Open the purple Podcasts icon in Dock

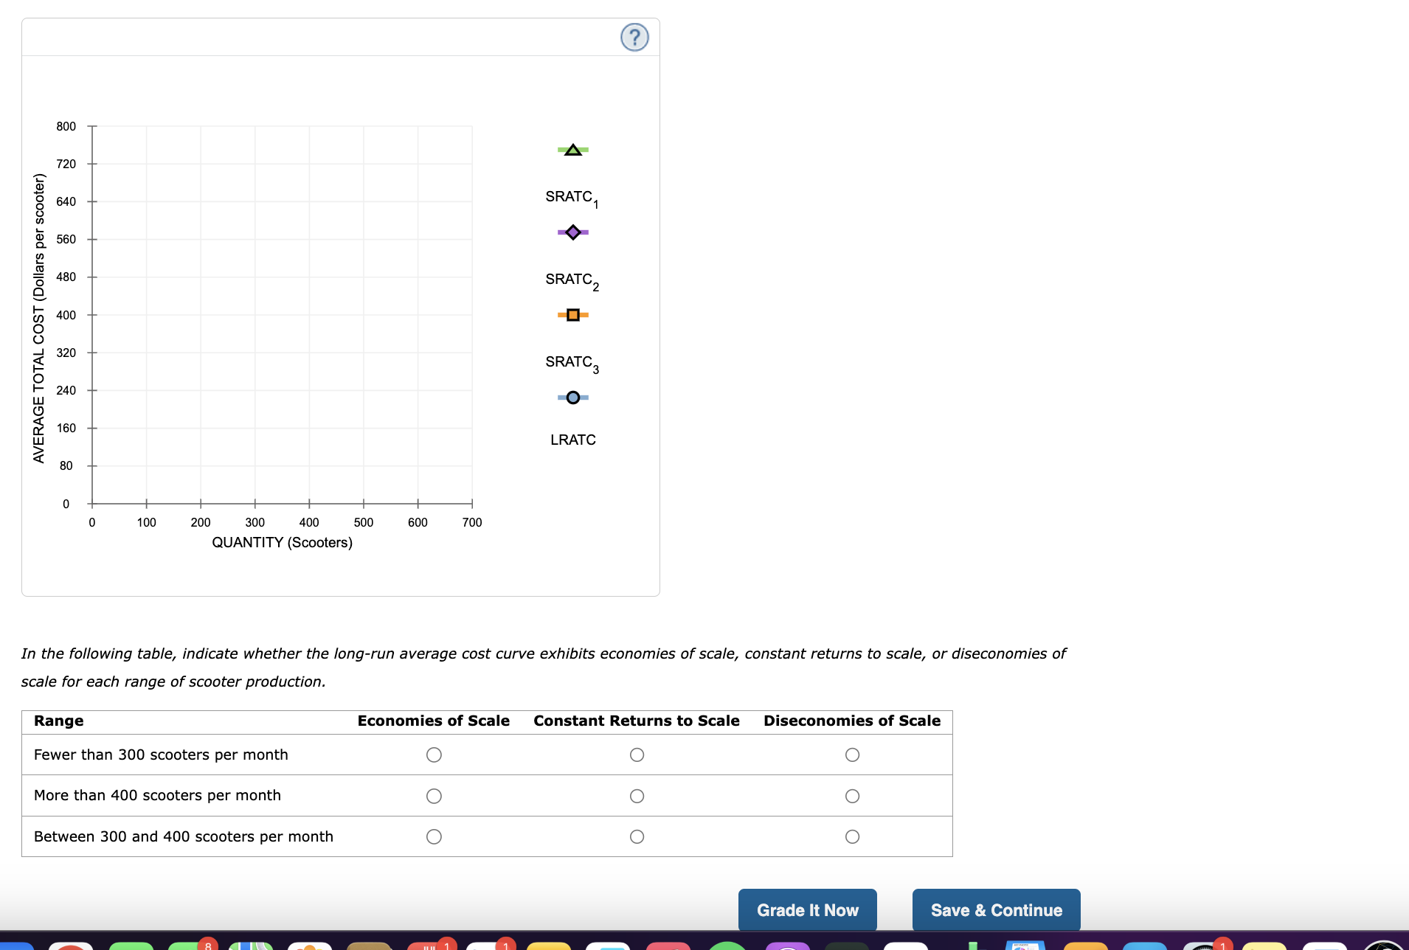pos(787,946)
